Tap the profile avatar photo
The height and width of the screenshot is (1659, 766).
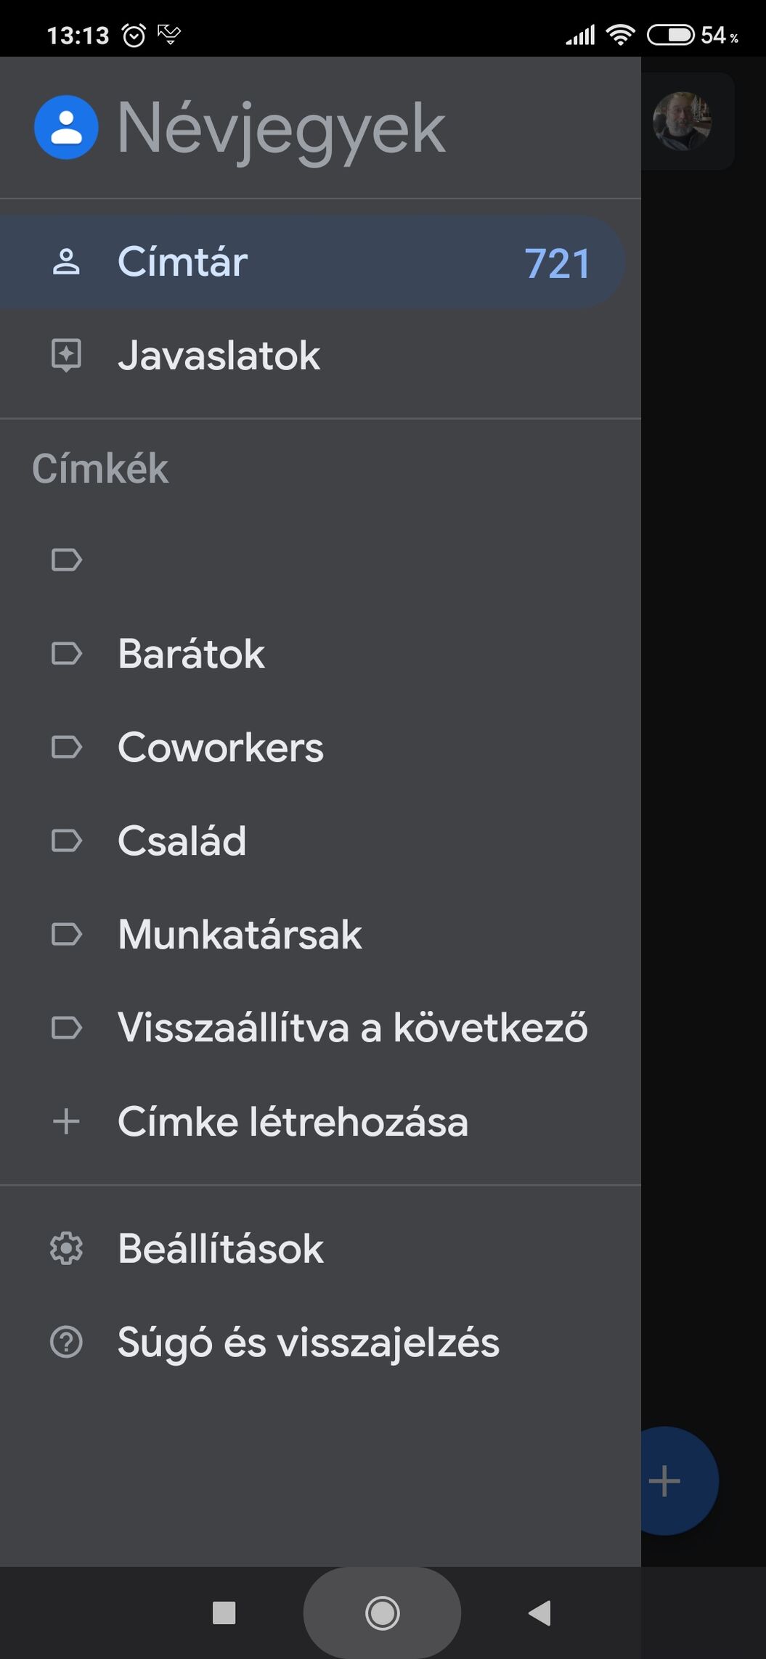[x=682, y=121]
